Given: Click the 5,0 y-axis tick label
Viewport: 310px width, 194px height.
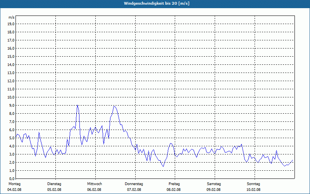Looking at the screenshot, I should pyautogui.click(x=12, y=138).
